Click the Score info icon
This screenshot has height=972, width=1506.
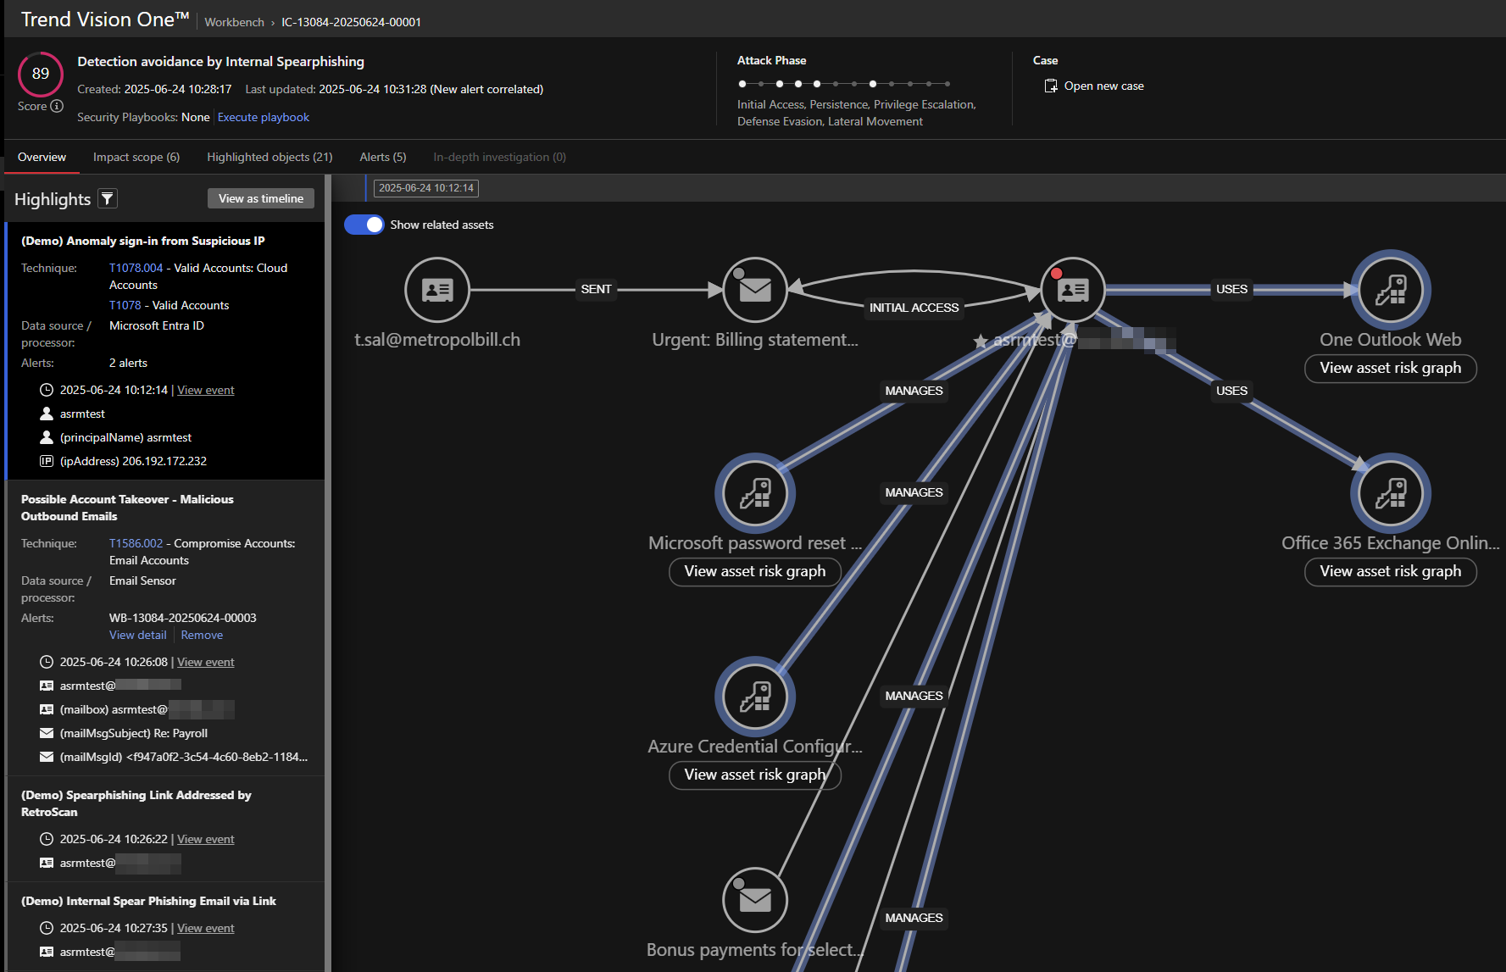click(x=57, y=106)
